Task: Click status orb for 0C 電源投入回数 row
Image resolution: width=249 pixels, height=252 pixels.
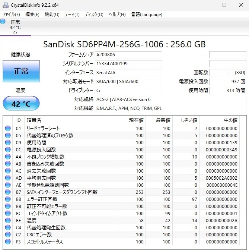Action: click(x=8, y=149)
